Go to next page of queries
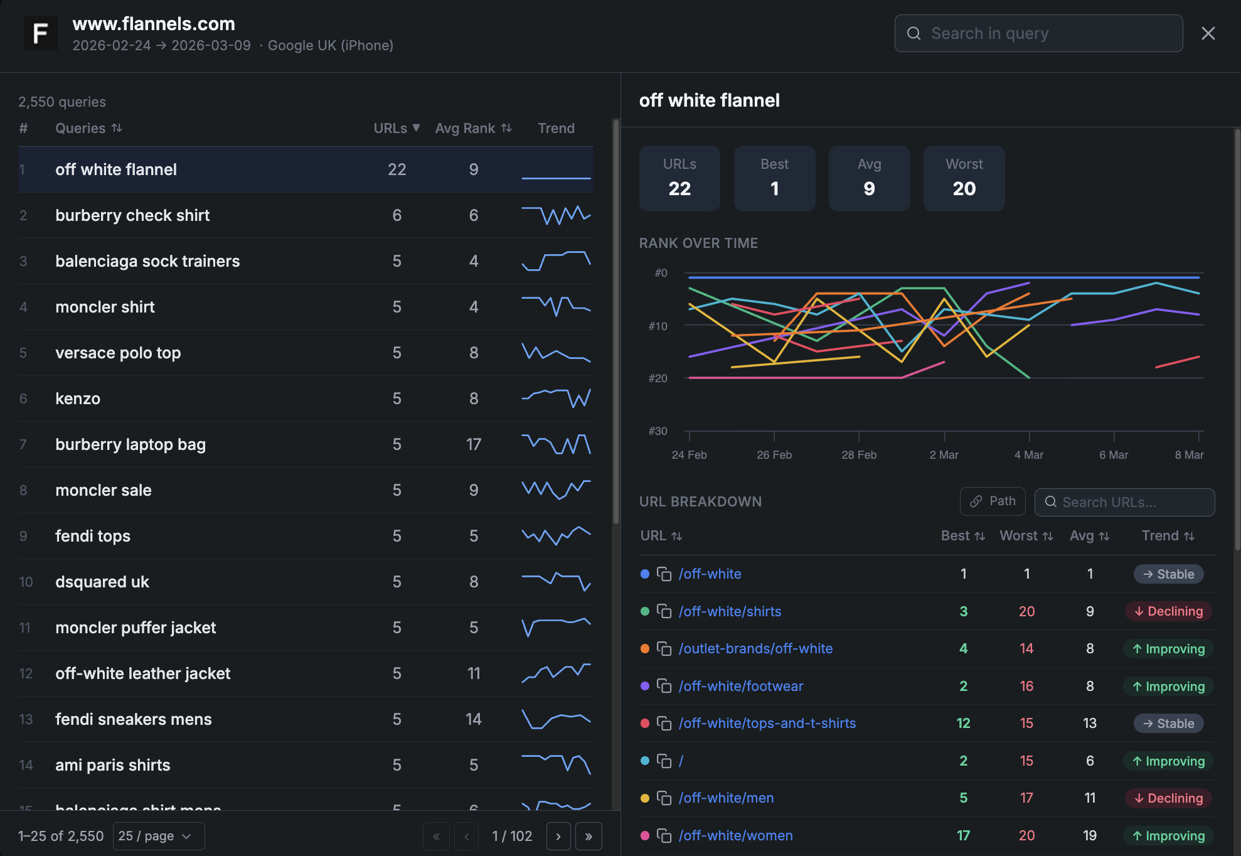Screen dimensions: 1241x856 pyautogui.click(x=558, y=836)
